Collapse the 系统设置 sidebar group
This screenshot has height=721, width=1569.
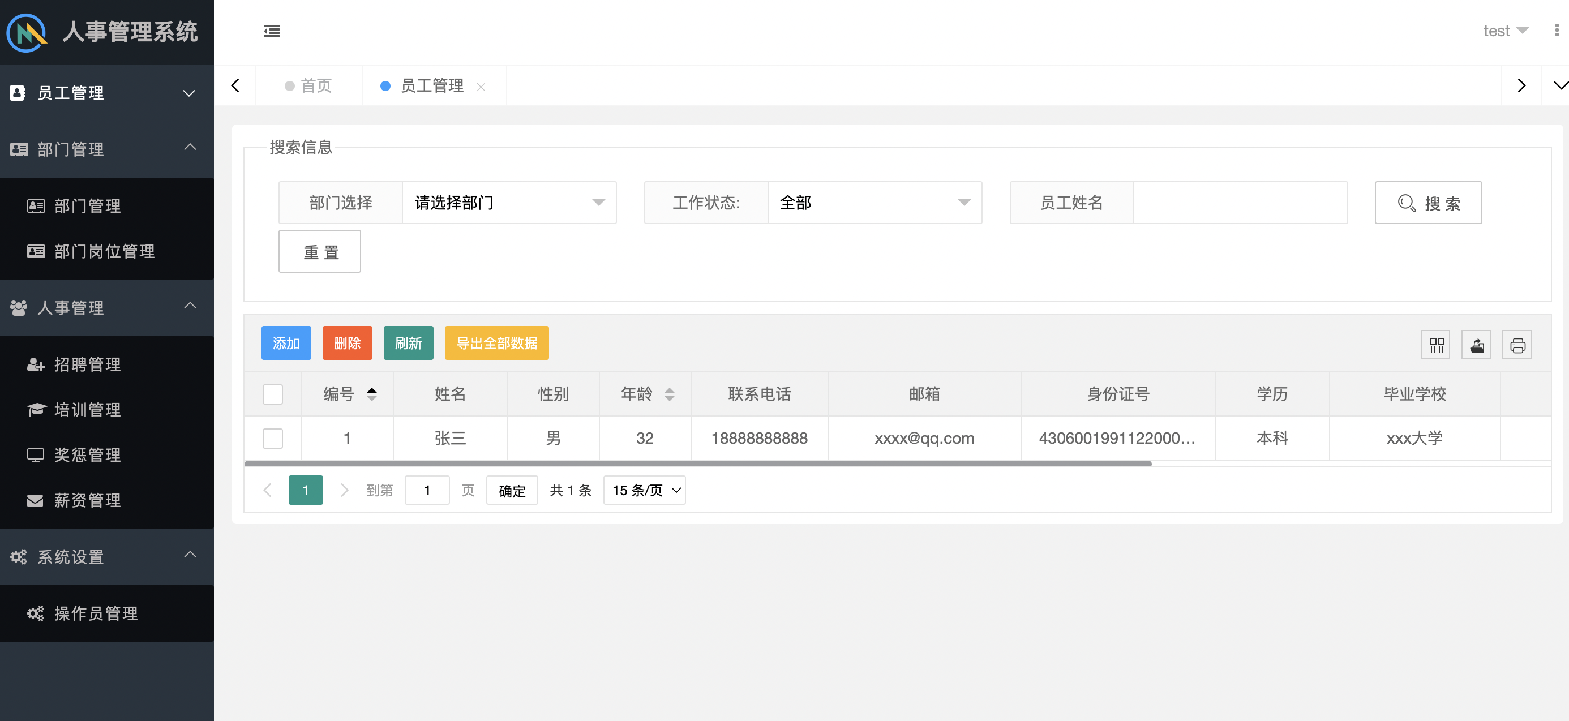(x=190, y=555)
